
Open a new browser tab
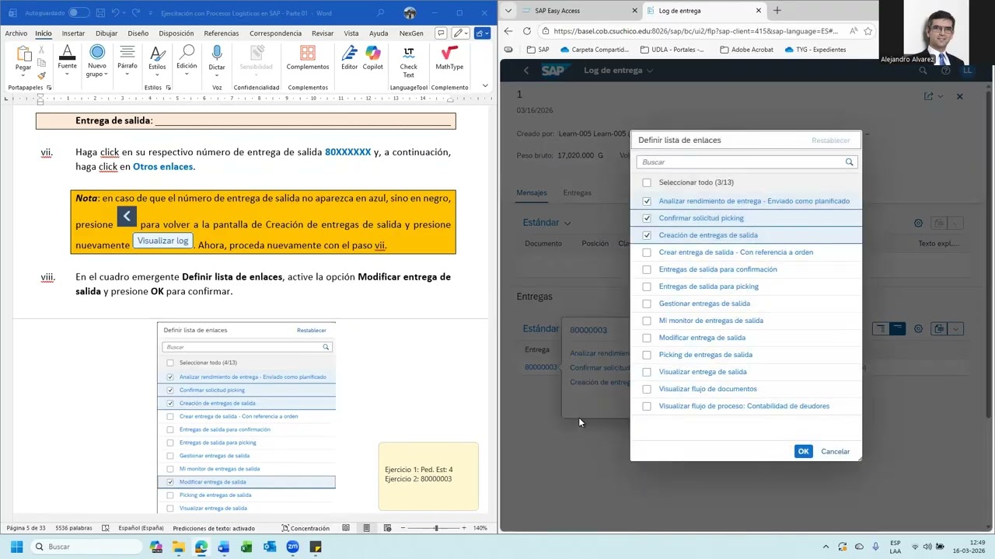777,11
